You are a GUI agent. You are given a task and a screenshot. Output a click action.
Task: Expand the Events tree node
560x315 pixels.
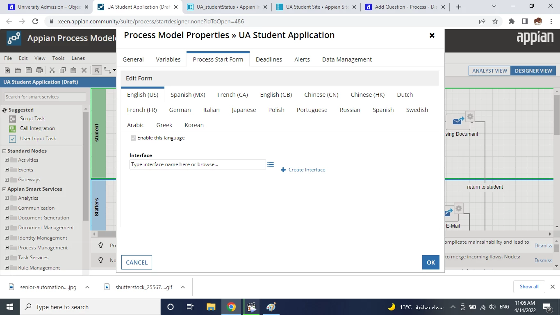[7, 170]
